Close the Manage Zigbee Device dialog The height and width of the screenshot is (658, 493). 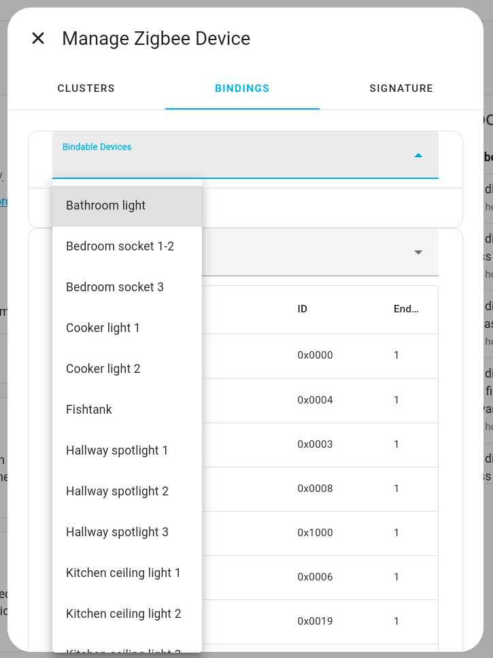pos(38,39)
